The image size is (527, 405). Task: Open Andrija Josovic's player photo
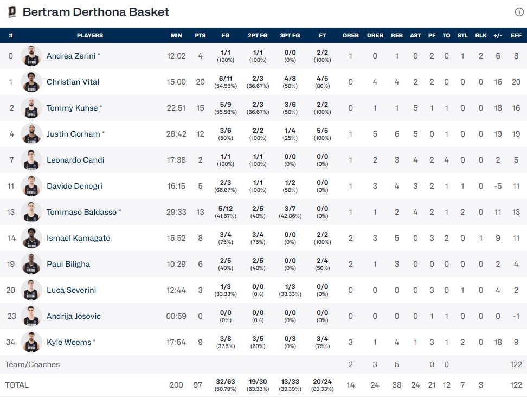point(31,316)
